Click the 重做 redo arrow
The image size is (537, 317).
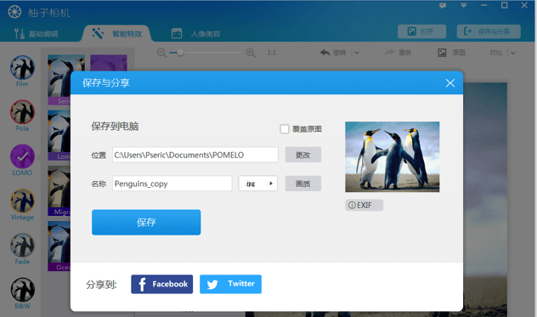pyautogui.click(x=390, y=53)
